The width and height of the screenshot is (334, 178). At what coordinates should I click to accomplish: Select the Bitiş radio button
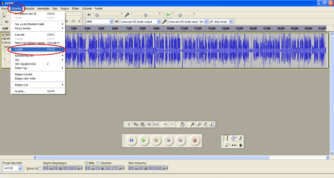86,163
